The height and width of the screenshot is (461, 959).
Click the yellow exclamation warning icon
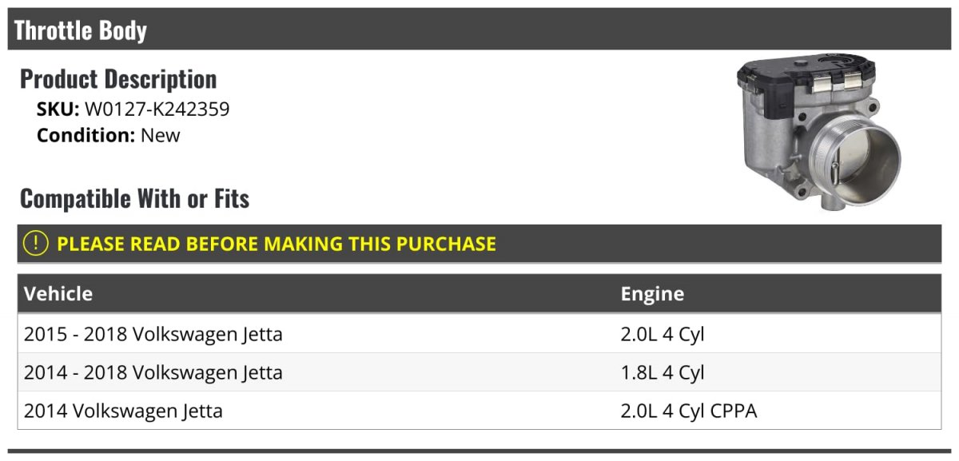[35, 244]
